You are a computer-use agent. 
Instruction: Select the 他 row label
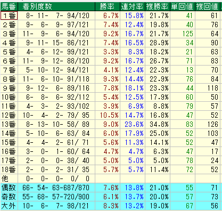coord(9,178)
